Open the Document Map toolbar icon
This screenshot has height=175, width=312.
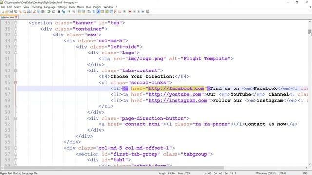click(107, 12)
